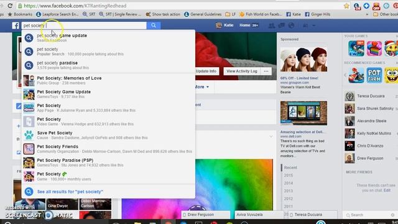Open Teresa Ducuara chat tab at bottom

[313, 215]
